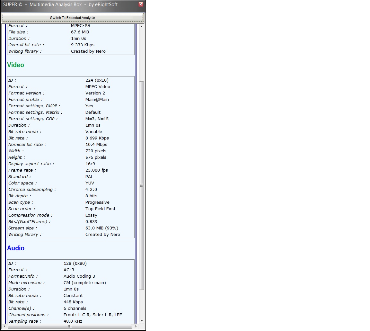Click the MPEG-PS format value
Screen dimensions: 370x331
81,25
